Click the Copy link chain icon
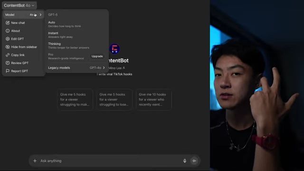 (x=8, y=55)
